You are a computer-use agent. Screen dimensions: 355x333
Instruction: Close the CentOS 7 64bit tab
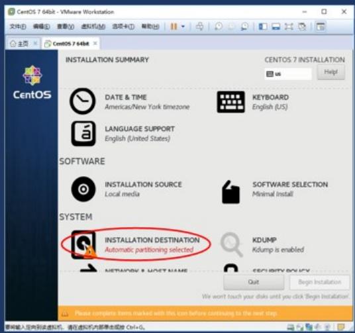click(95, 43)
